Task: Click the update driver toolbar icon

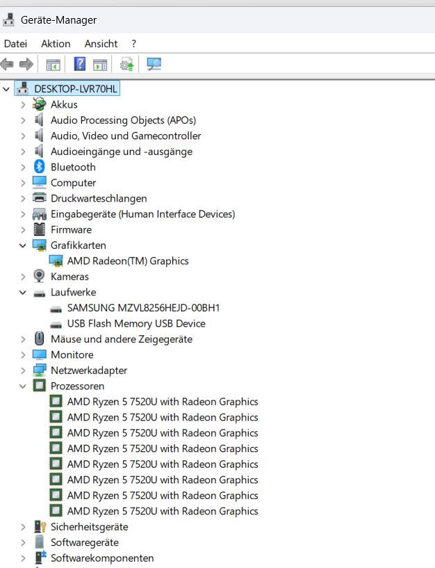Action: (126, 65)
